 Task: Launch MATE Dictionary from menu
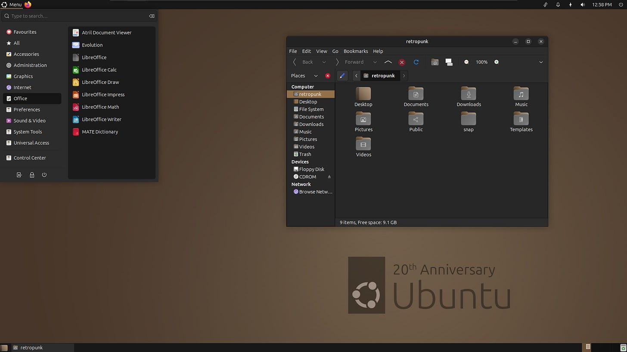coord(112,132)
